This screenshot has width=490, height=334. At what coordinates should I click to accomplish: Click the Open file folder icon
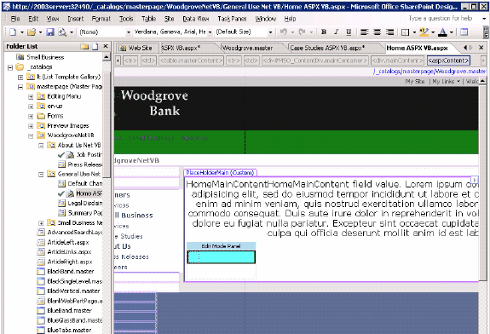point(31,32)
